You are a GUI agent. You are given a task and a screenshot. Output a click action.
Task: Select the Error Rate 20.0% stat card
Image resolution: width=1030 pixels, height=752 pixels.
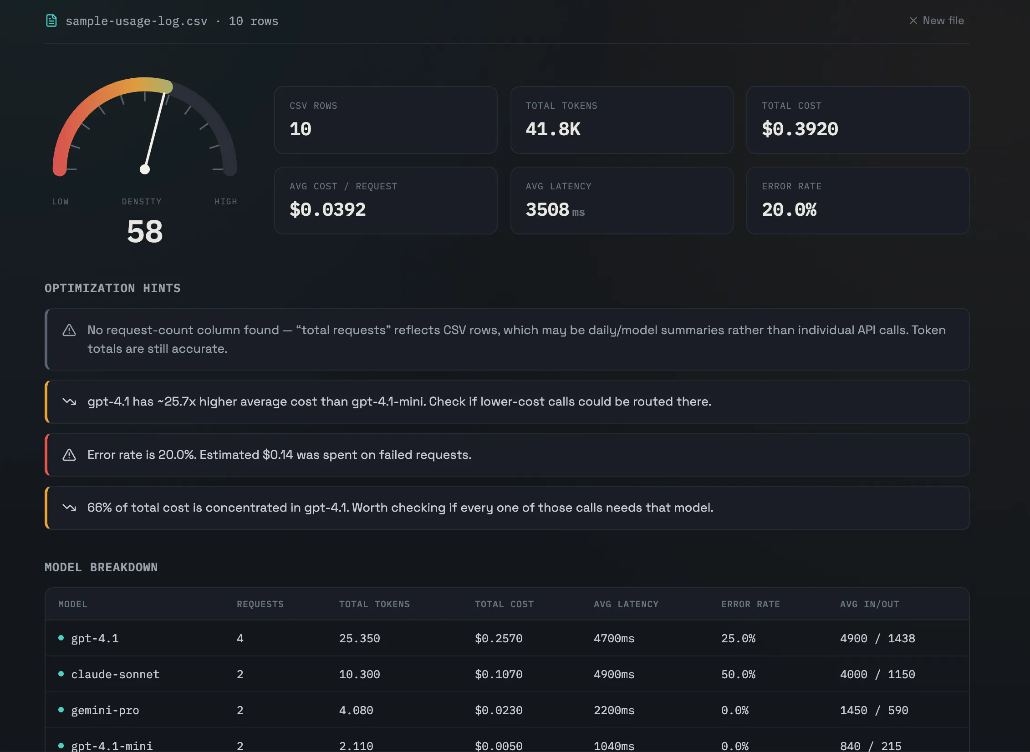[858, 200]
